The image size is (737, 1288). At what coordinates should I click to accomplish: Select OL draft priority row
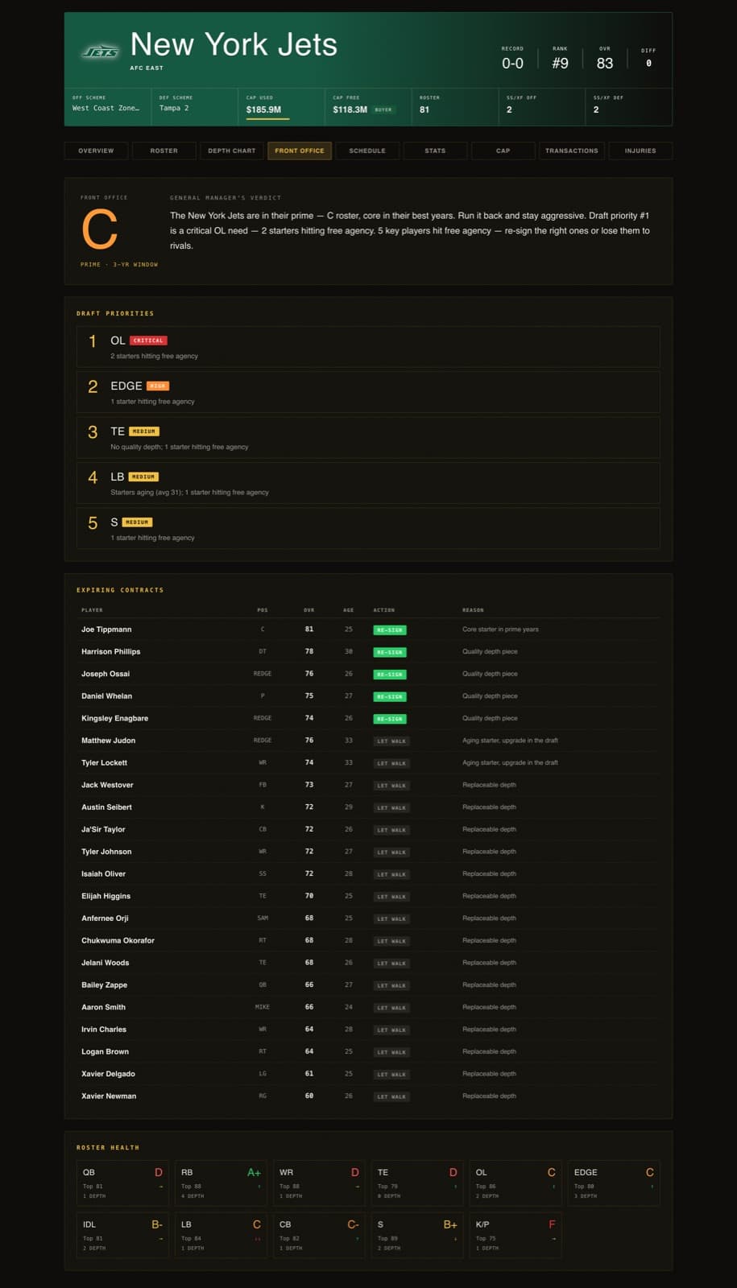click(x=368, y=347)
